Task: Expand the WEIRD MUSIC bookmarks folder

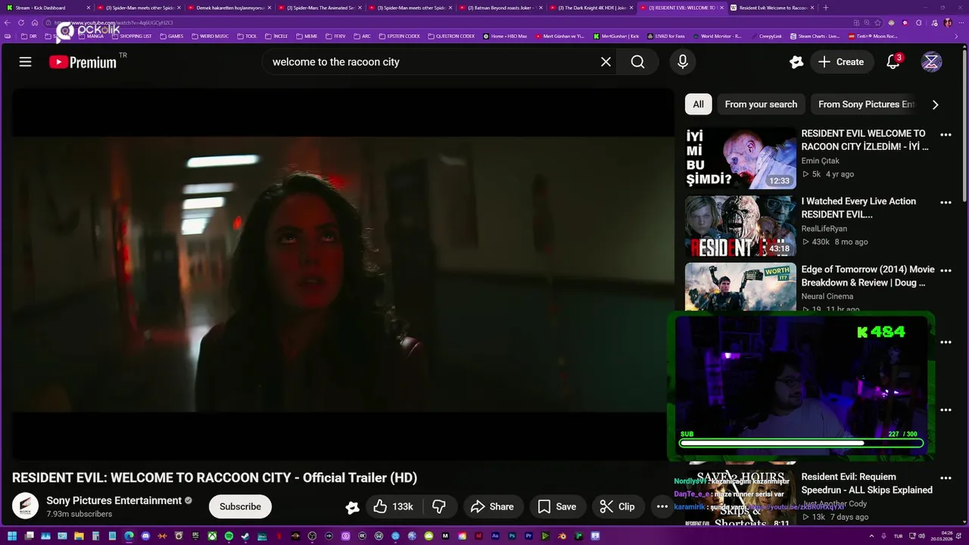Action: pyautogui.click(x=210, y=36)
